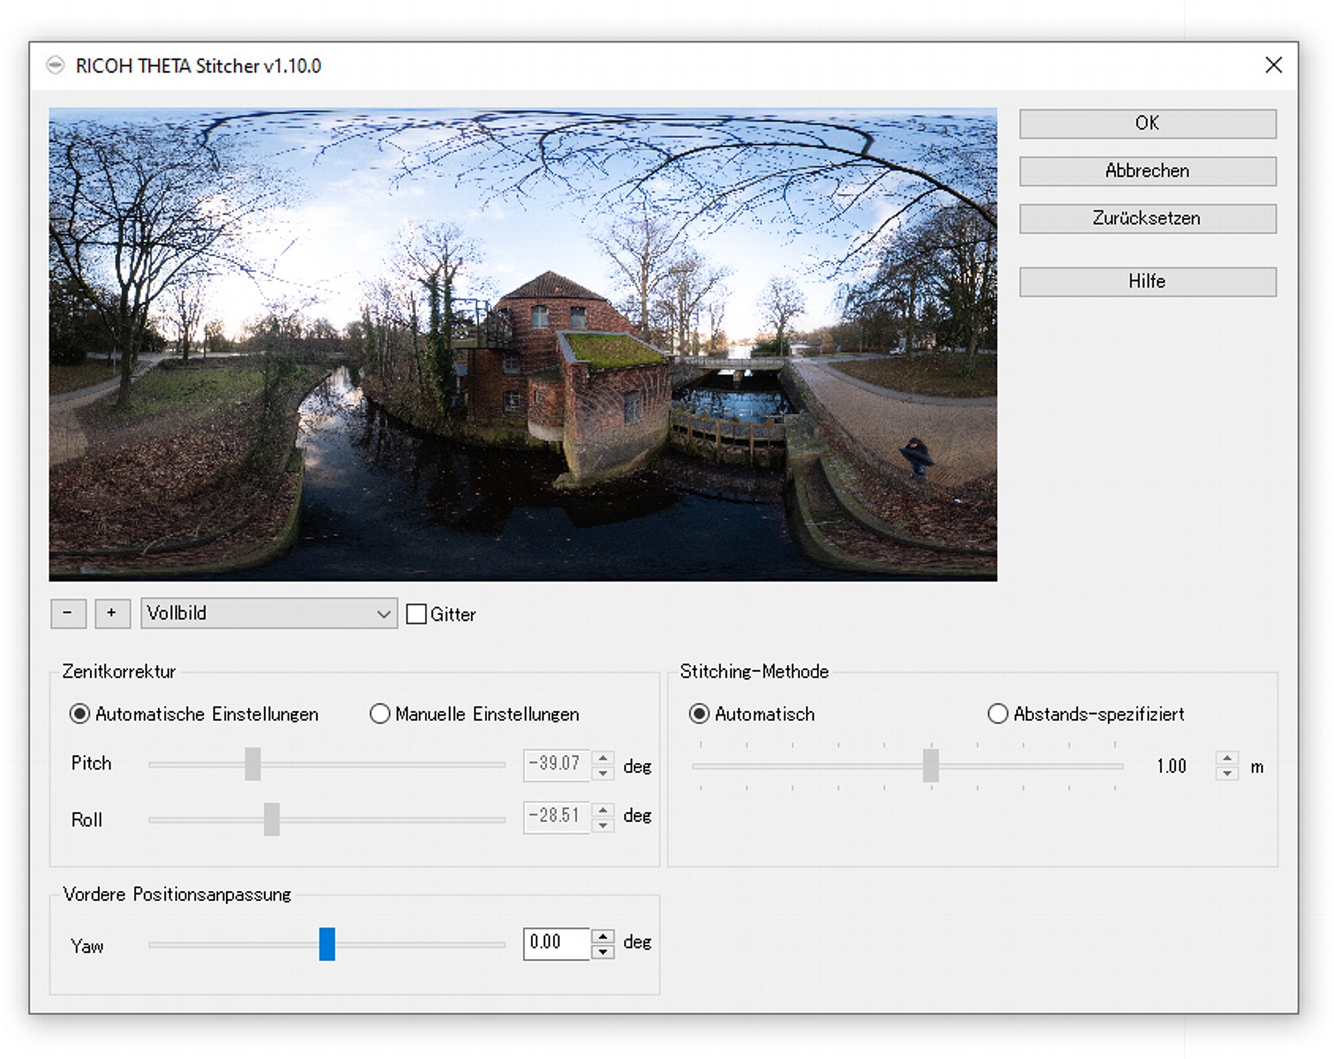The image size is (1334, 1059).
Task: Click Zurücksetzen to reset settings
Action: point(1147,218)
